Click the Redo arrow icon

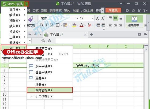pos(35,34)
